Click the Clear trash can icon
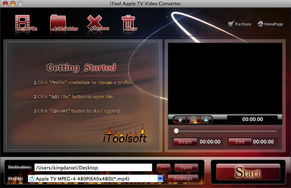The height and width of the screenshot is (188, 291). click(128, 23)
